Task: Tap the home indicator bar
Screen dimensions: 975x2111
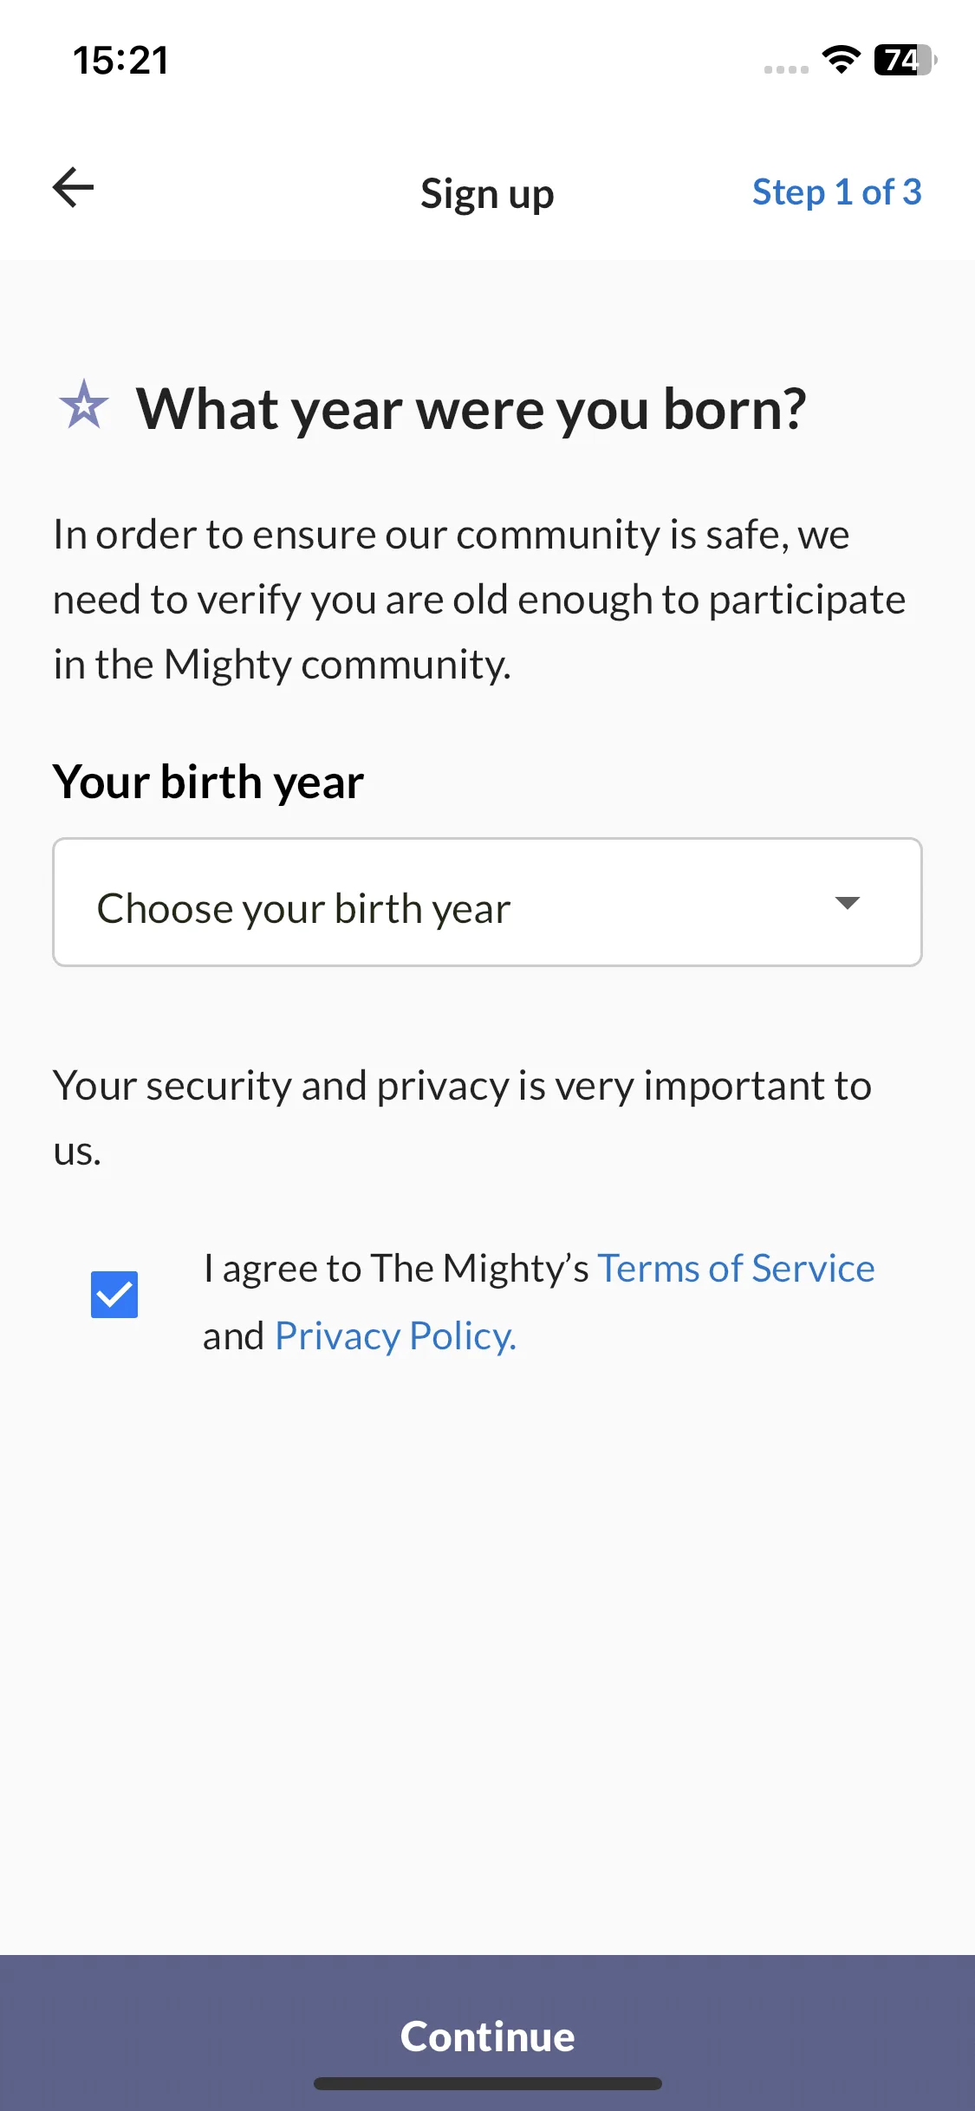Action: (487, 2084)
